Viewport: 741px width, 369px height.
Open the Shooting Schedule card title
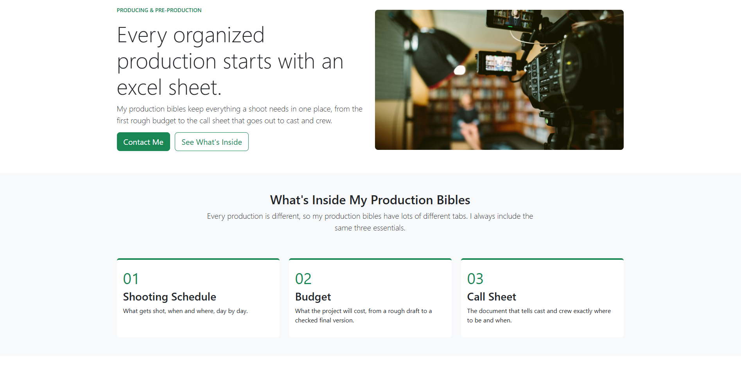(170, 297)
